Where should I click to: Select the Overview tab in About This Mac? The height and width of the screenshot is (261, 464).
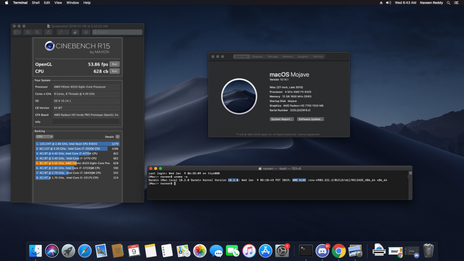coord(241,57)
